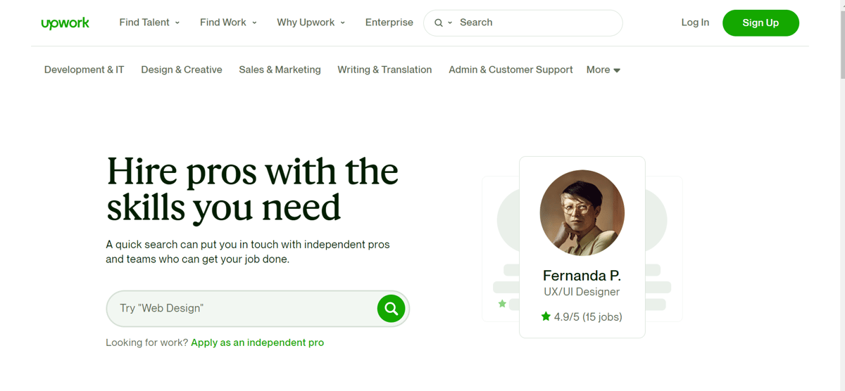Expand the Find Talent dropdown

149,23
